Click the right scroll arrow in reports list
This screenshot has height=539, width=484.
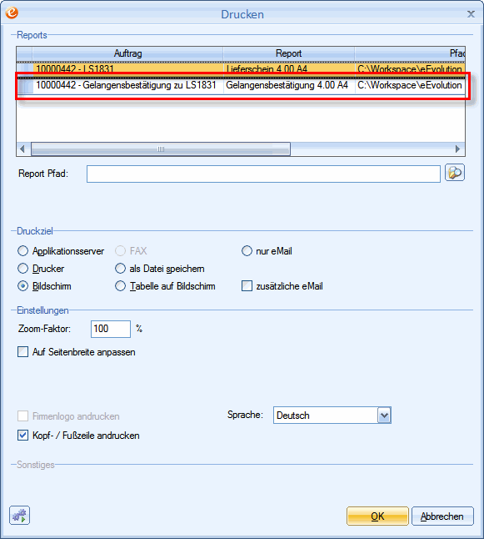click(x=457, y=149)
